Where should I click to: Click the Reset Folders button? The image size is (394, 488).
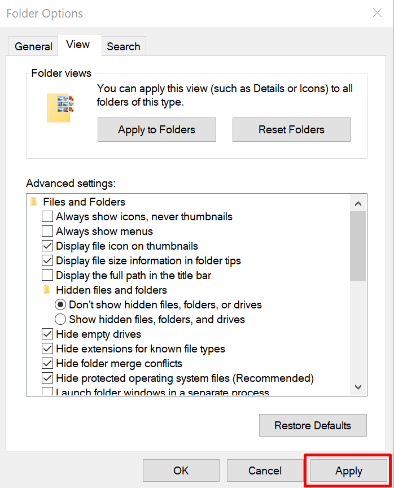click(x=291, y=129)
